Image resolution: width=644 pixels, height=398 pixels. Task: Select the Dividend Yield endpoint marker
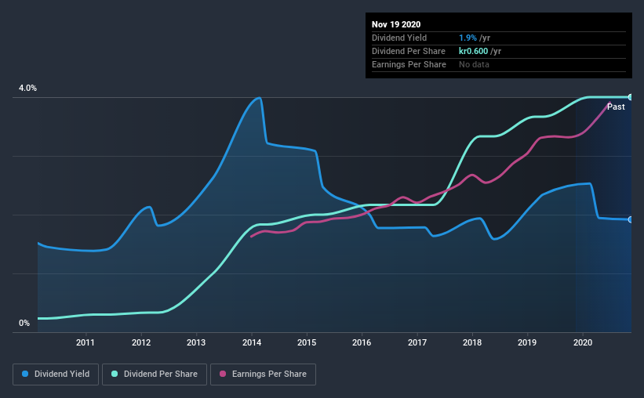(630, 219)
